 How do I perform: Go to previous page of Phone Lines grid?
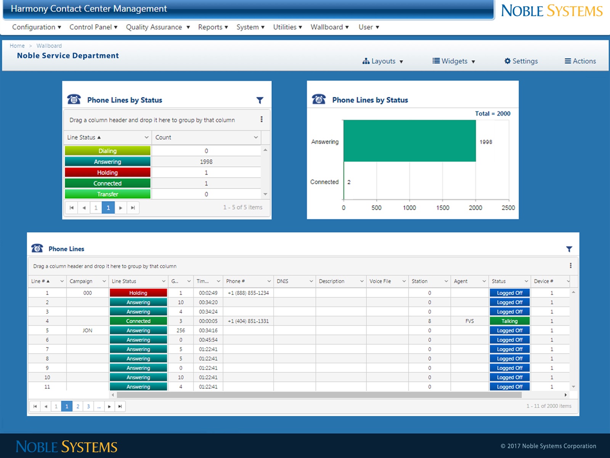[46, 406]
